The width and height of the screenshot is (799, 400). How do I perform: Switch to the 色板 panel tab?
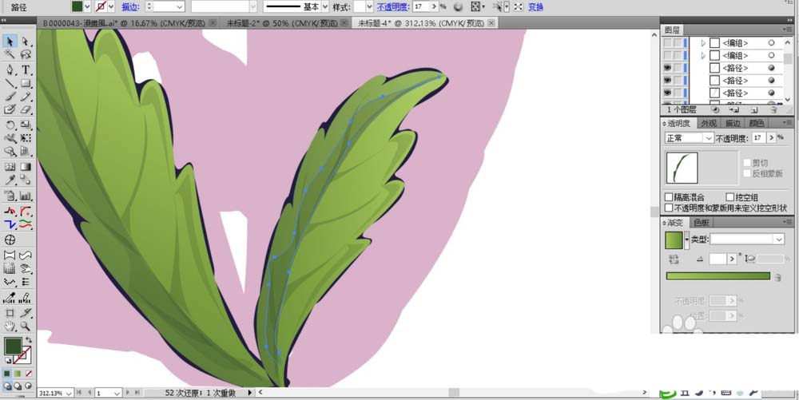pos(702,223)
